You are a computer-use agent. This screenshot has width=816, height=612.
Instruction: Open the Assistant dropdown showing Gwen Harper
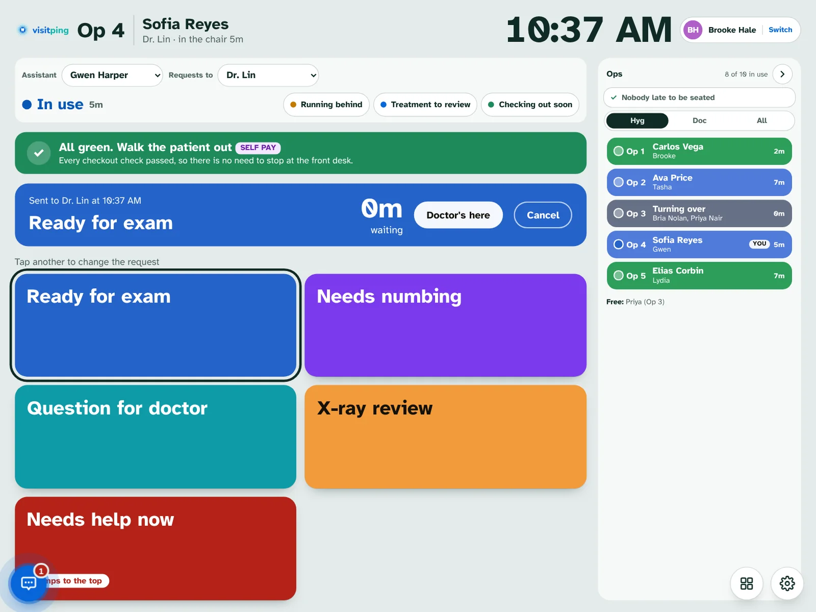112,75
